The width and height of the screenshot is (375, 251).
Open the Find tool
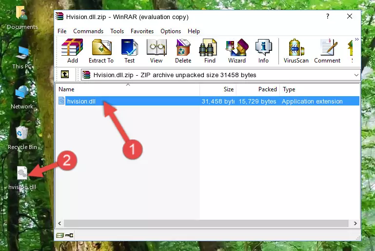pos(210,51)
